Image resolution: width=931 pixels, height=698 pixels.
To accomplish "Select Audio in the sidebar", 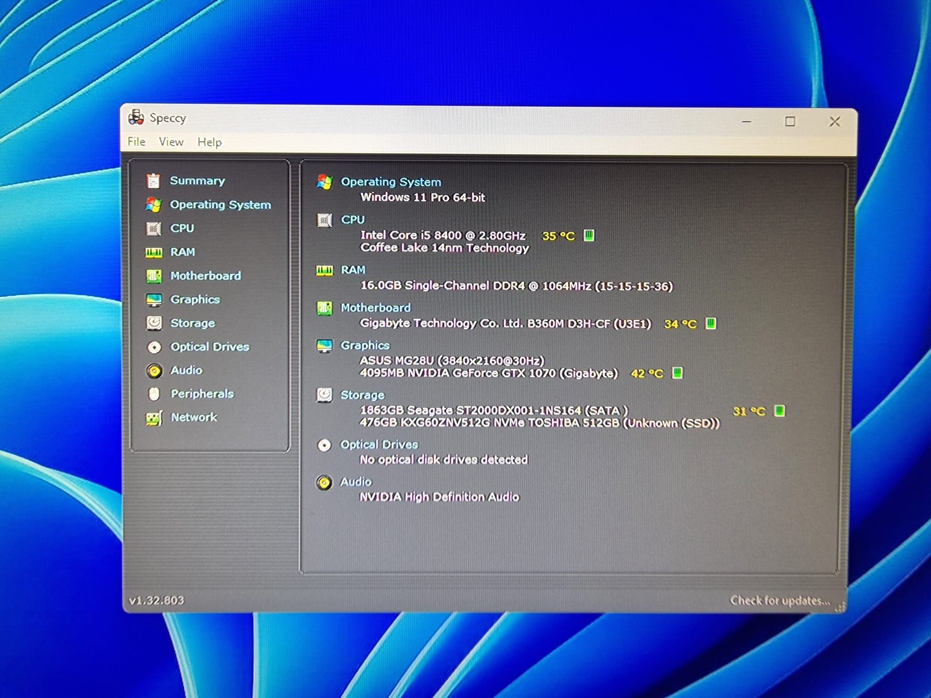I will tap(187, 370).
